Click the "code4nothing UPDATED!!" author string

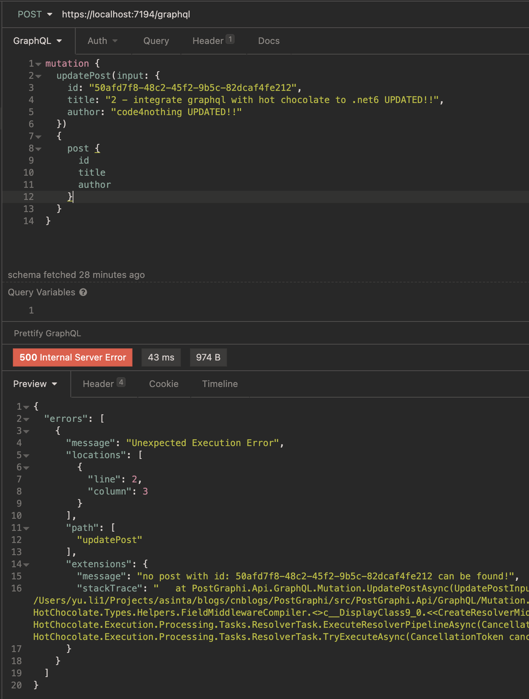click(x=176, y=112)
